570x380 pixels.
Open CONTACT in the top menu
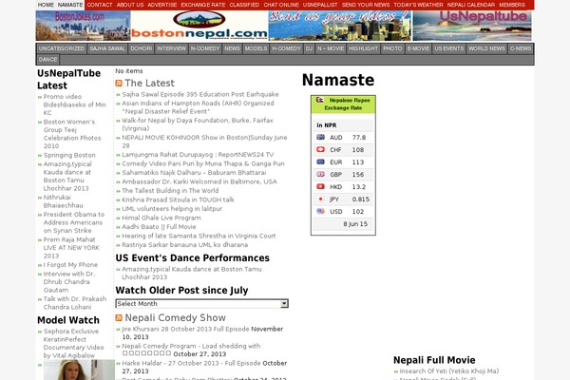point(100,5)
